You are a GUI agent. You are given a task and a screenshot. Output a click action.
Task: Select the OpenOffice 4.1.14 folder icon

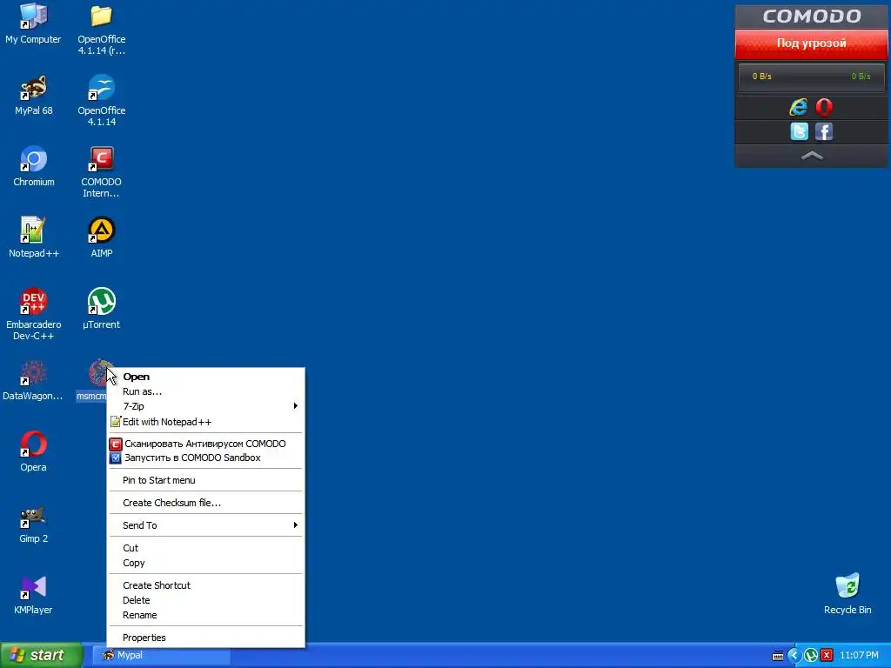[101, 29]
